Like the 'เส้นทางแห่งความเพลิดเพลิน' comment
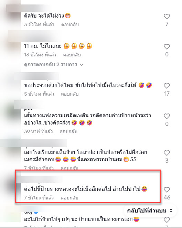182x228 pixels. [x=167, y=116]
